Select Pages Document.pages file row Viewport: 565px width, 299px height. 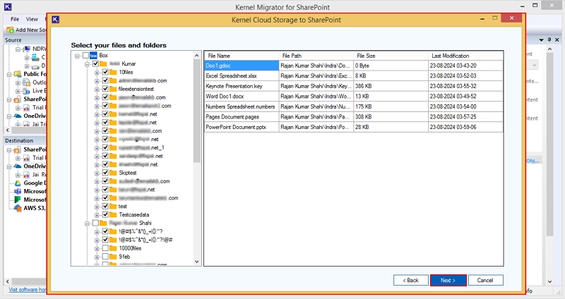[354, 117]
